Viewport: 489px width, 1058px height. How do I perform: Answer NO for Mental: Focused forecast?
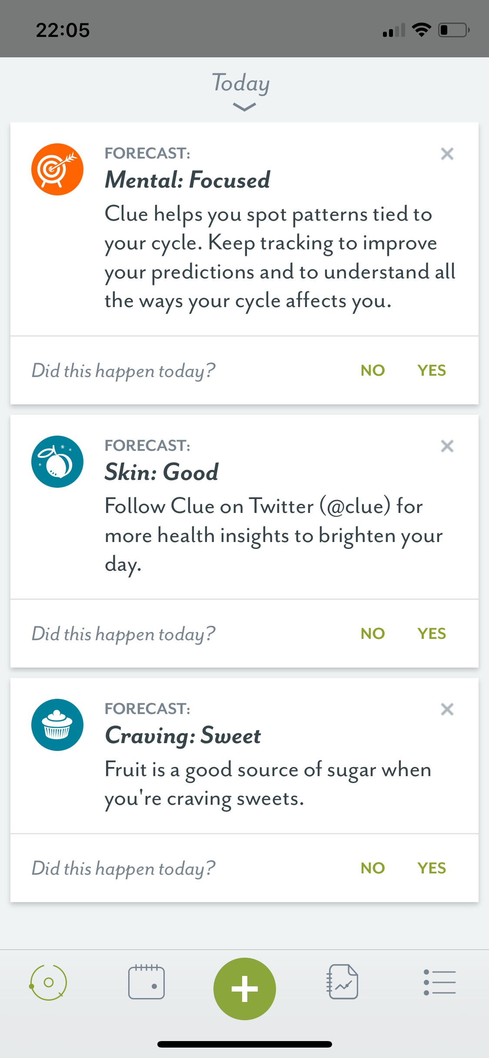(373, 370)
